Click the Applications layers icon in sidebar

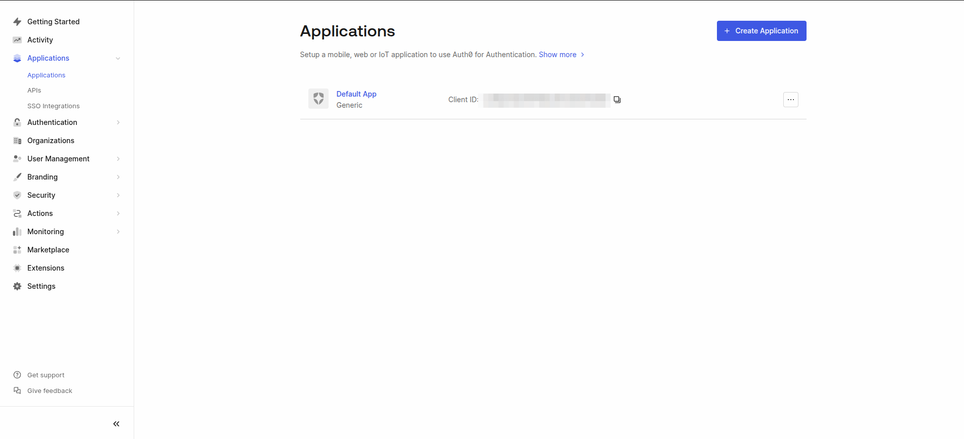[x=17, y=58]
